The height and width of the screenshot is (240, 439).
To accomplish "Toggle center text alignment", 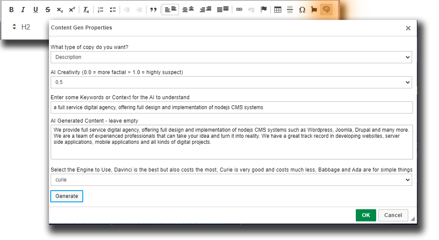I will pos(188,10).
